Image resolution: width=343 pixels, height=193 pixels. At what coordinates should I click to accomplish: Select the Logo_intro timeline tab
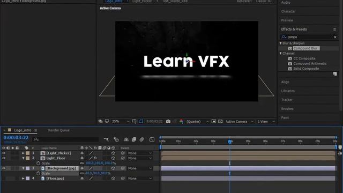point(23,130)
